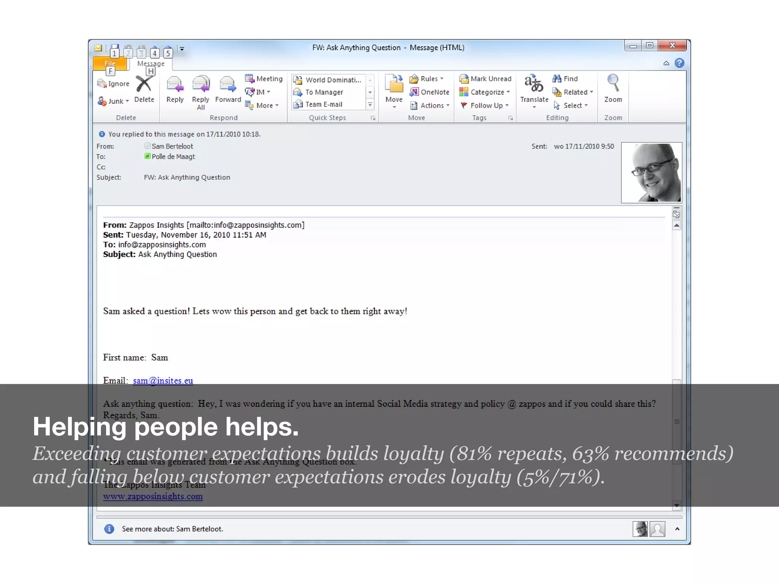Screen dimensions: 779x584
Task: Click sender name Sam Berteloot
Action: pos(172,146)
